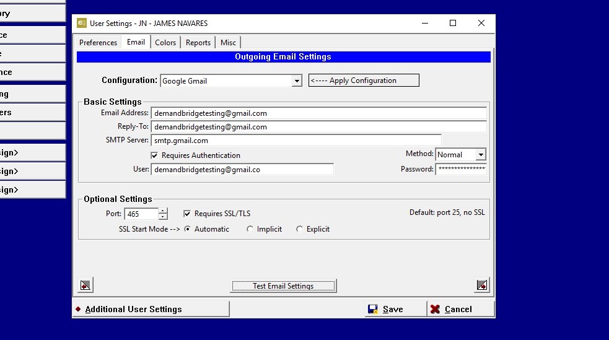This screenshot has width=609, height=340.
Task: Select Implicit SSL start mode
Action: tap(250, 229)
